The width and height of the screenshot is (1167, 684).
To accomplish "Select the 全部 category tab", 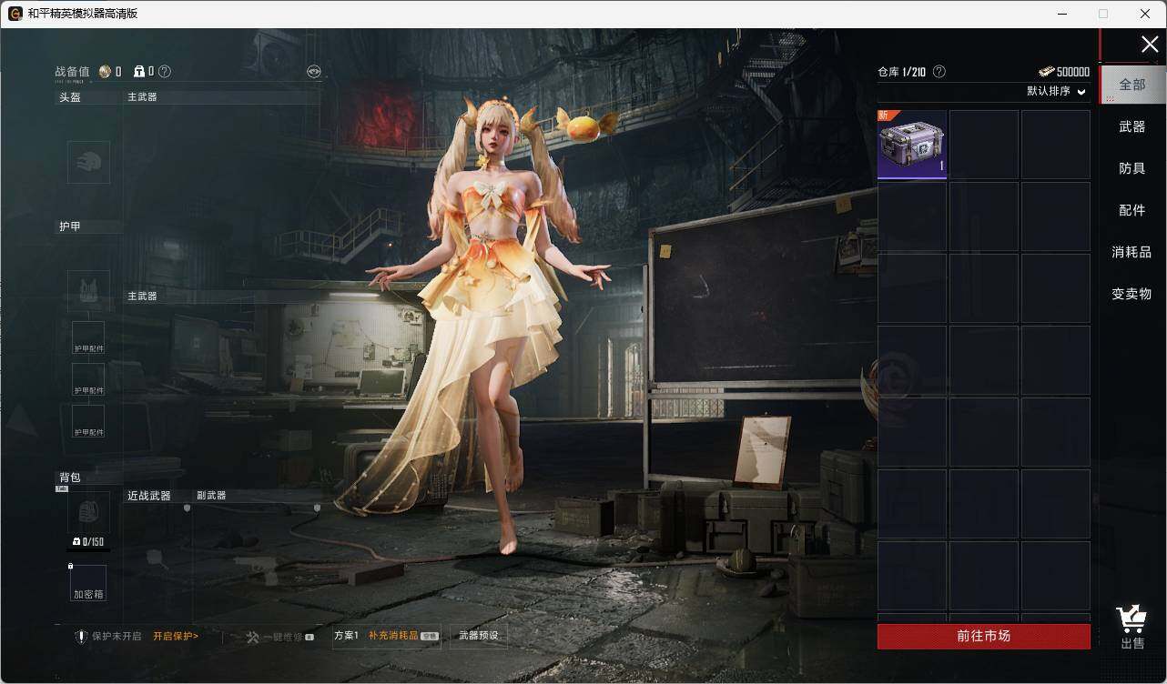I will point(1132,85).
